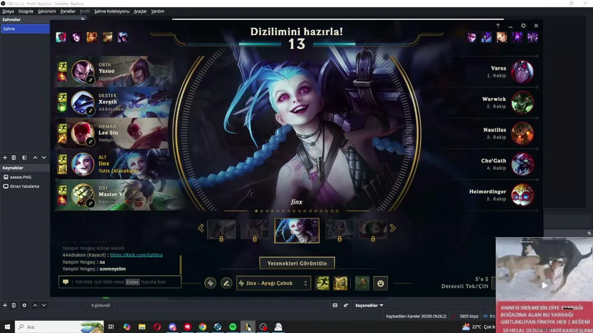Open the Seçenekler dropdown
The image size is (593, 333).
click(x=369, y=305)
